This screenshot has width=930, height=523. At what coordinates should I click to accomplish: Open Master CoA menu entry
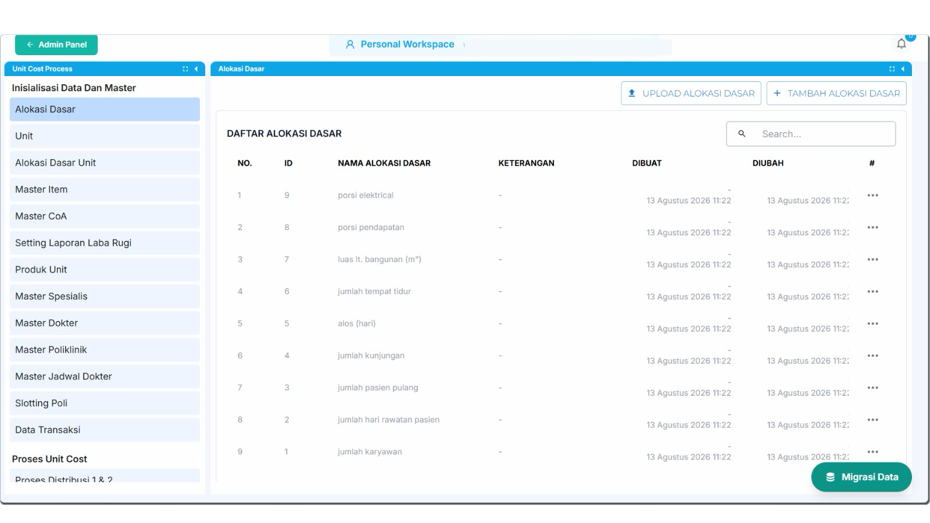click(x=105, y=216)
